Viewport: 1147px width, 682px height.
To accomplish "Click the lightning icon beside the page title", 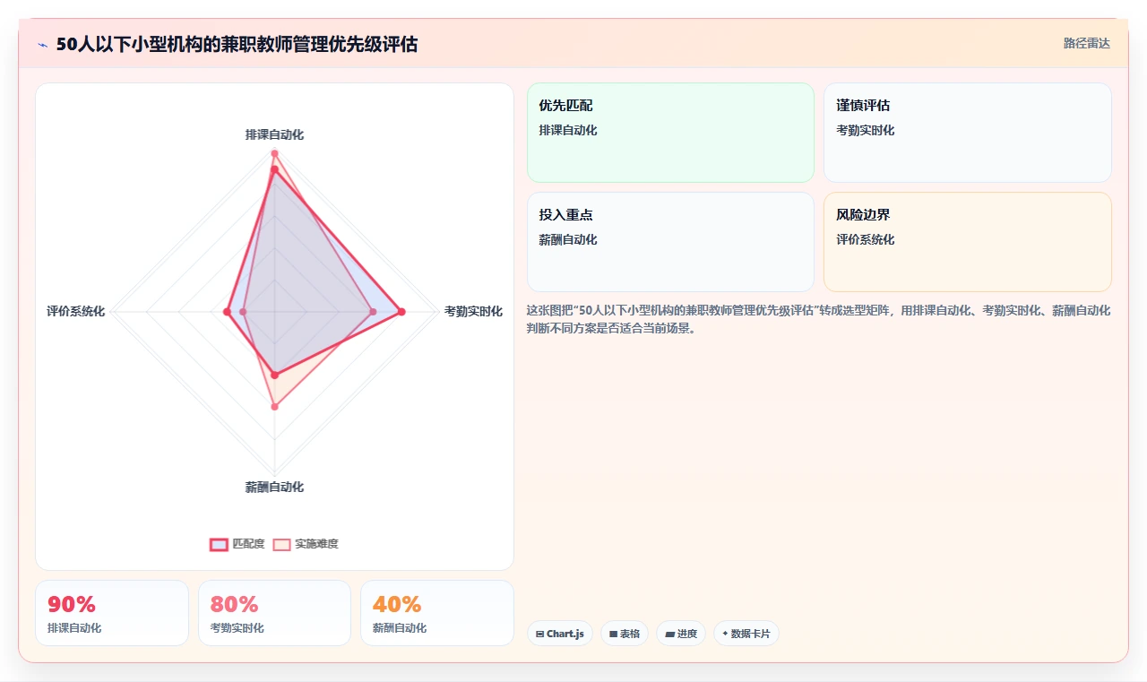I will click(x=43, y=45).
